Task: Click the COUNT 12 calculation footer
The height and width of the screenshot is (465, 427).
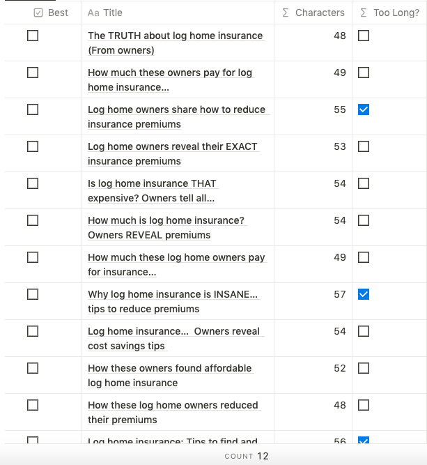Action: click(x=247, y=456)
